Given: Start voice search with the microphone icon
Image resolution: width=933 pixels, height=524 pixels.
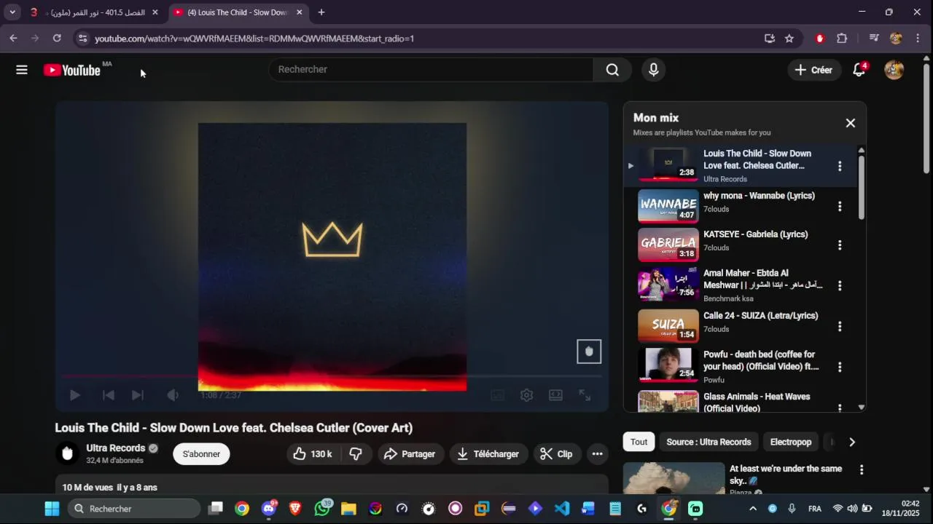Looking at the screenshot, I should point(654,70).
